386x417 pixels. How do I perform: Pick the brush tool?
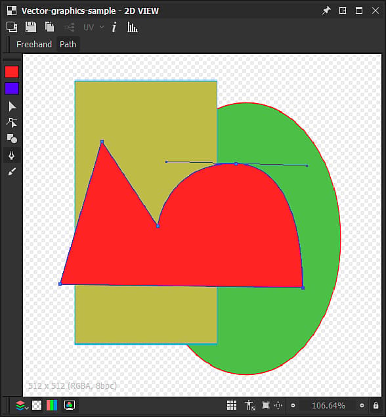click(12, 171)
